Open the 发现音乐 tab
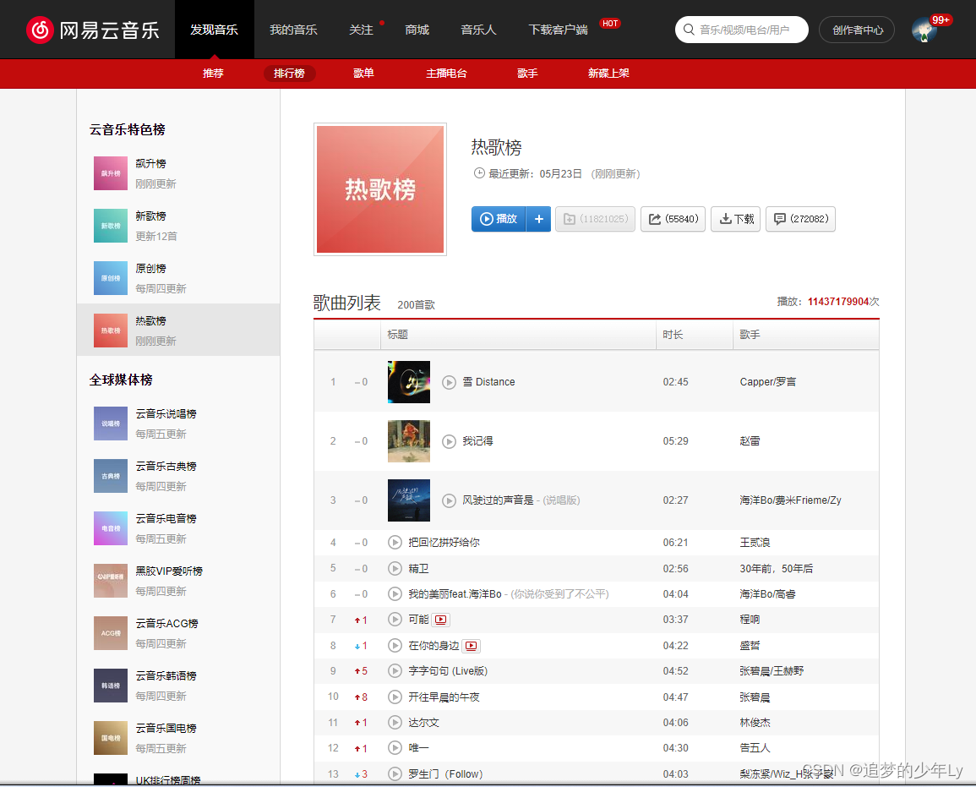 click(x=214, y=30)
